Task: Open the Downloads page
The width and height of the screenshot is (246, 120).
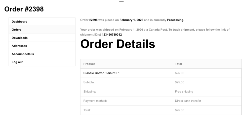Action: (x=20, y=38)
